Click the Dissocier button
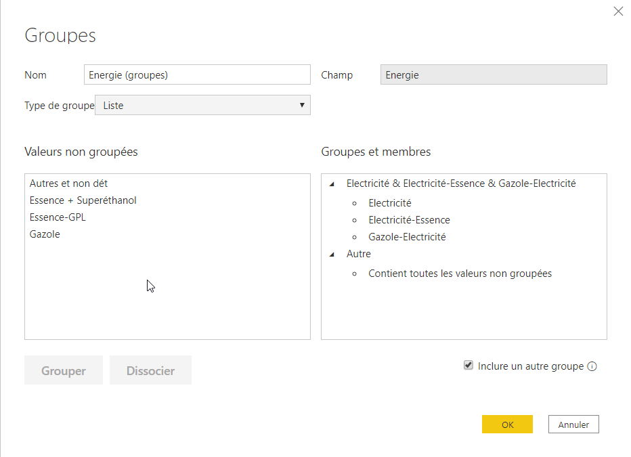Screen dimensions: 631x457 tap(150, 370)
